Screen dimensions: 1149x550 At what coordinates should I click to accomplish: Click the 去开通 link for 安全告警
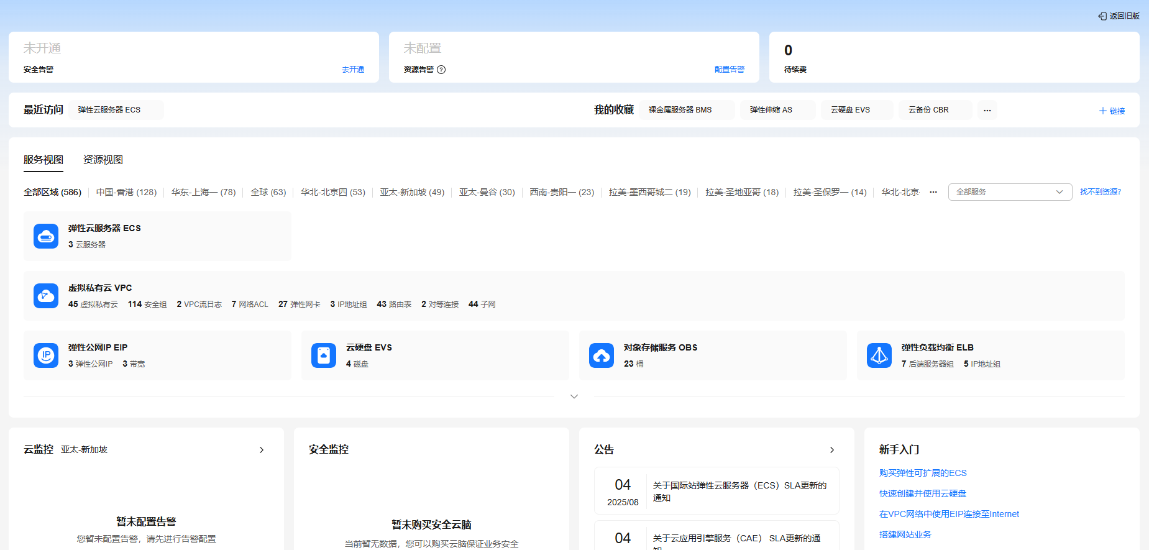tap(353, 70)
